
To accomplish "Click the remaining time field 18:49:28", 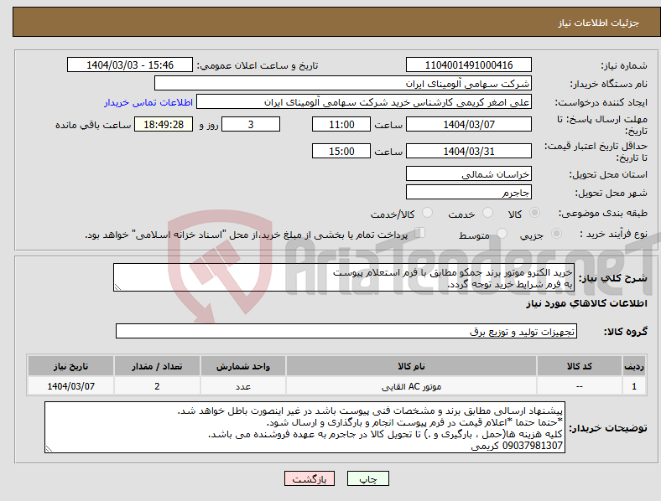I will tap(164, 125).
